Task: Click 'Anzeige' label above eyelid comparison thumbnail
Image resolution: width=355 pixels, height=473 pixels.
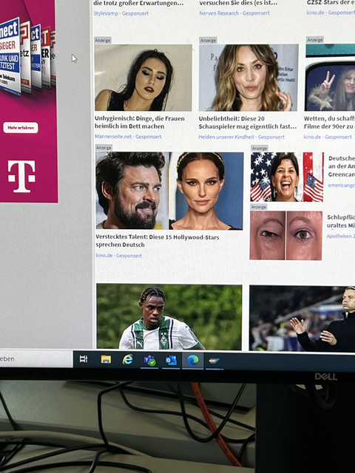Action: [258, 207]
